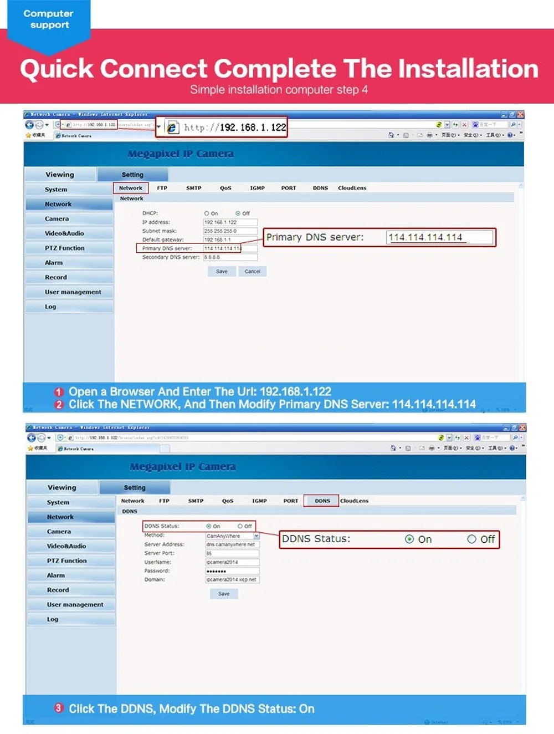Click the search magnifier in the Network settings browser
This screenshot has width=554, height=734.
[514, 125]
